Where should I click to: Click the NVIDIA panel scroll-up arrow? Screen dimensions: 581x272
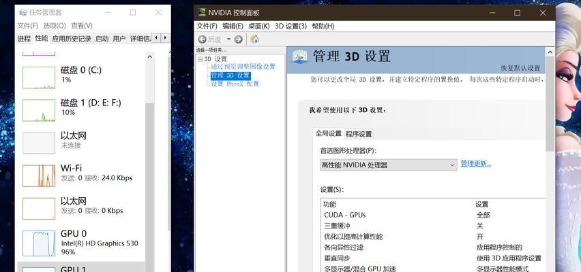click(550, 52)
